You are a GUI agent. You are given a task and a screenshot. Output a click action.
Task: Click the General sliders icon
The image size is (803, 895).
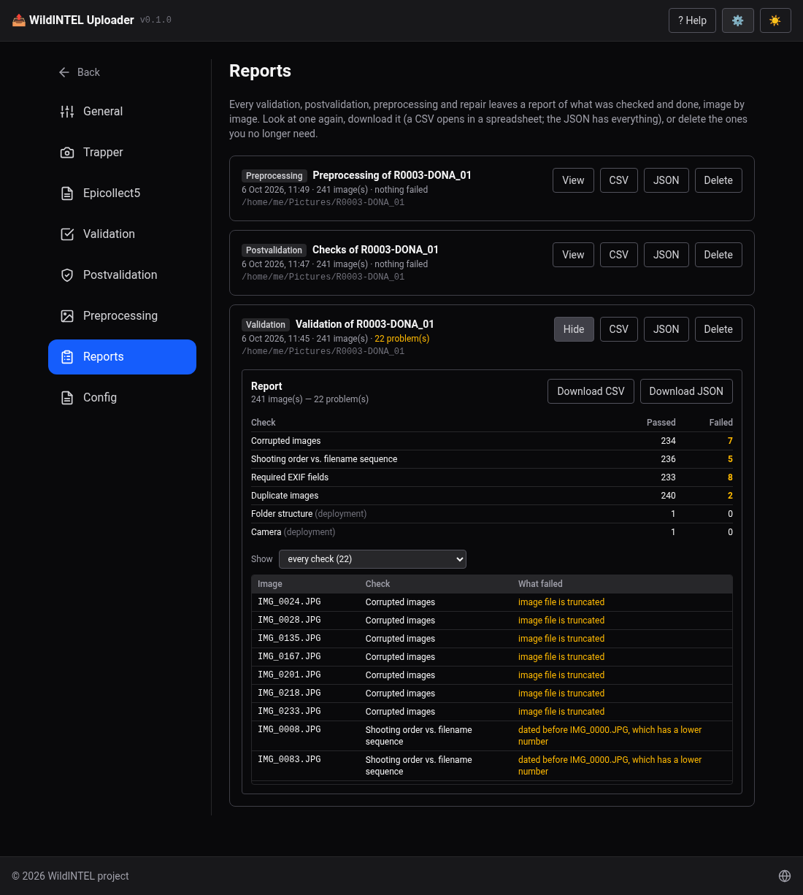coord(67,112)
